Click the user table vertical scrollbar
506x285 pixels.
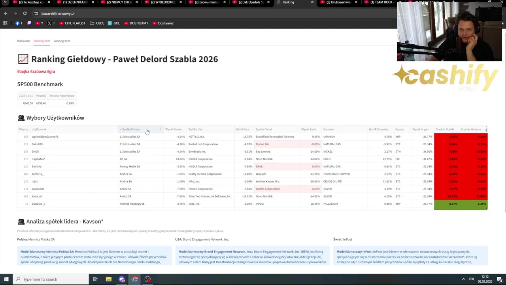[486, 129]
